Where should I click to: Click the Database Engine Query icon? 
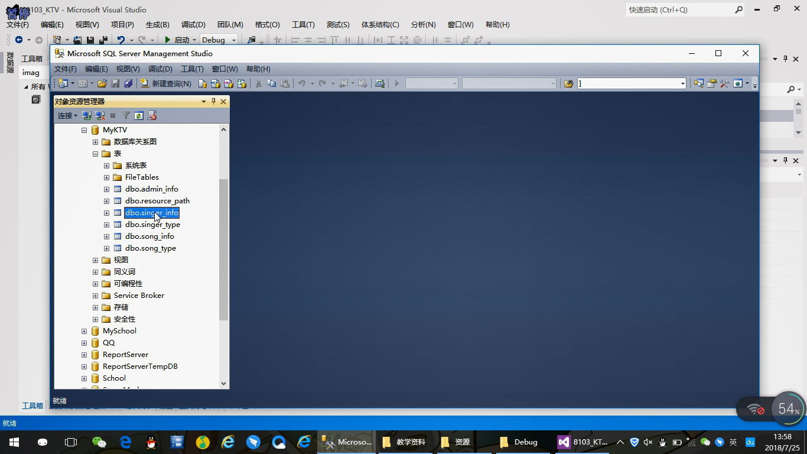pyautogui.click(x=203, y=83)
